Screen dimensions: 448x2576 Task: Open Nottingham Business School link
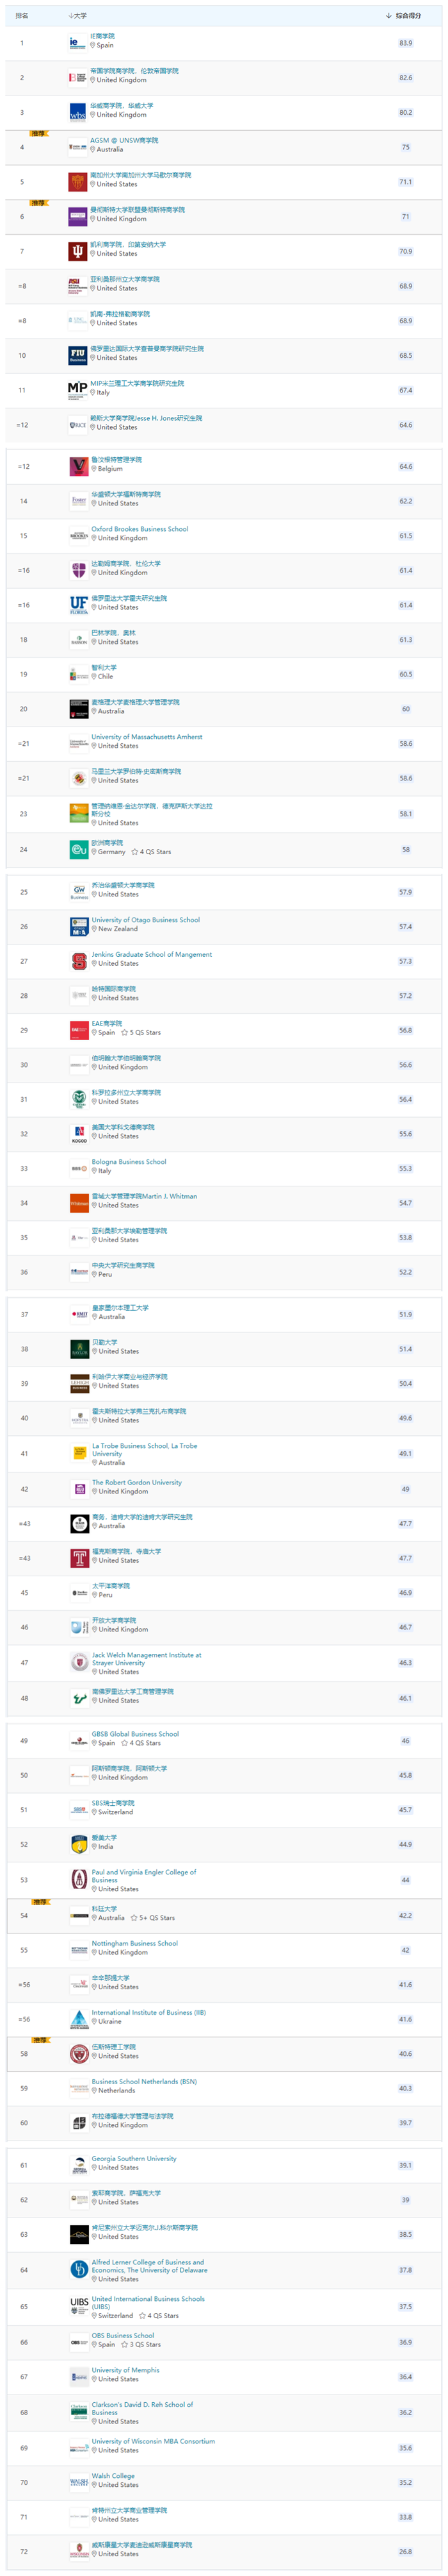coord(134,1943)
